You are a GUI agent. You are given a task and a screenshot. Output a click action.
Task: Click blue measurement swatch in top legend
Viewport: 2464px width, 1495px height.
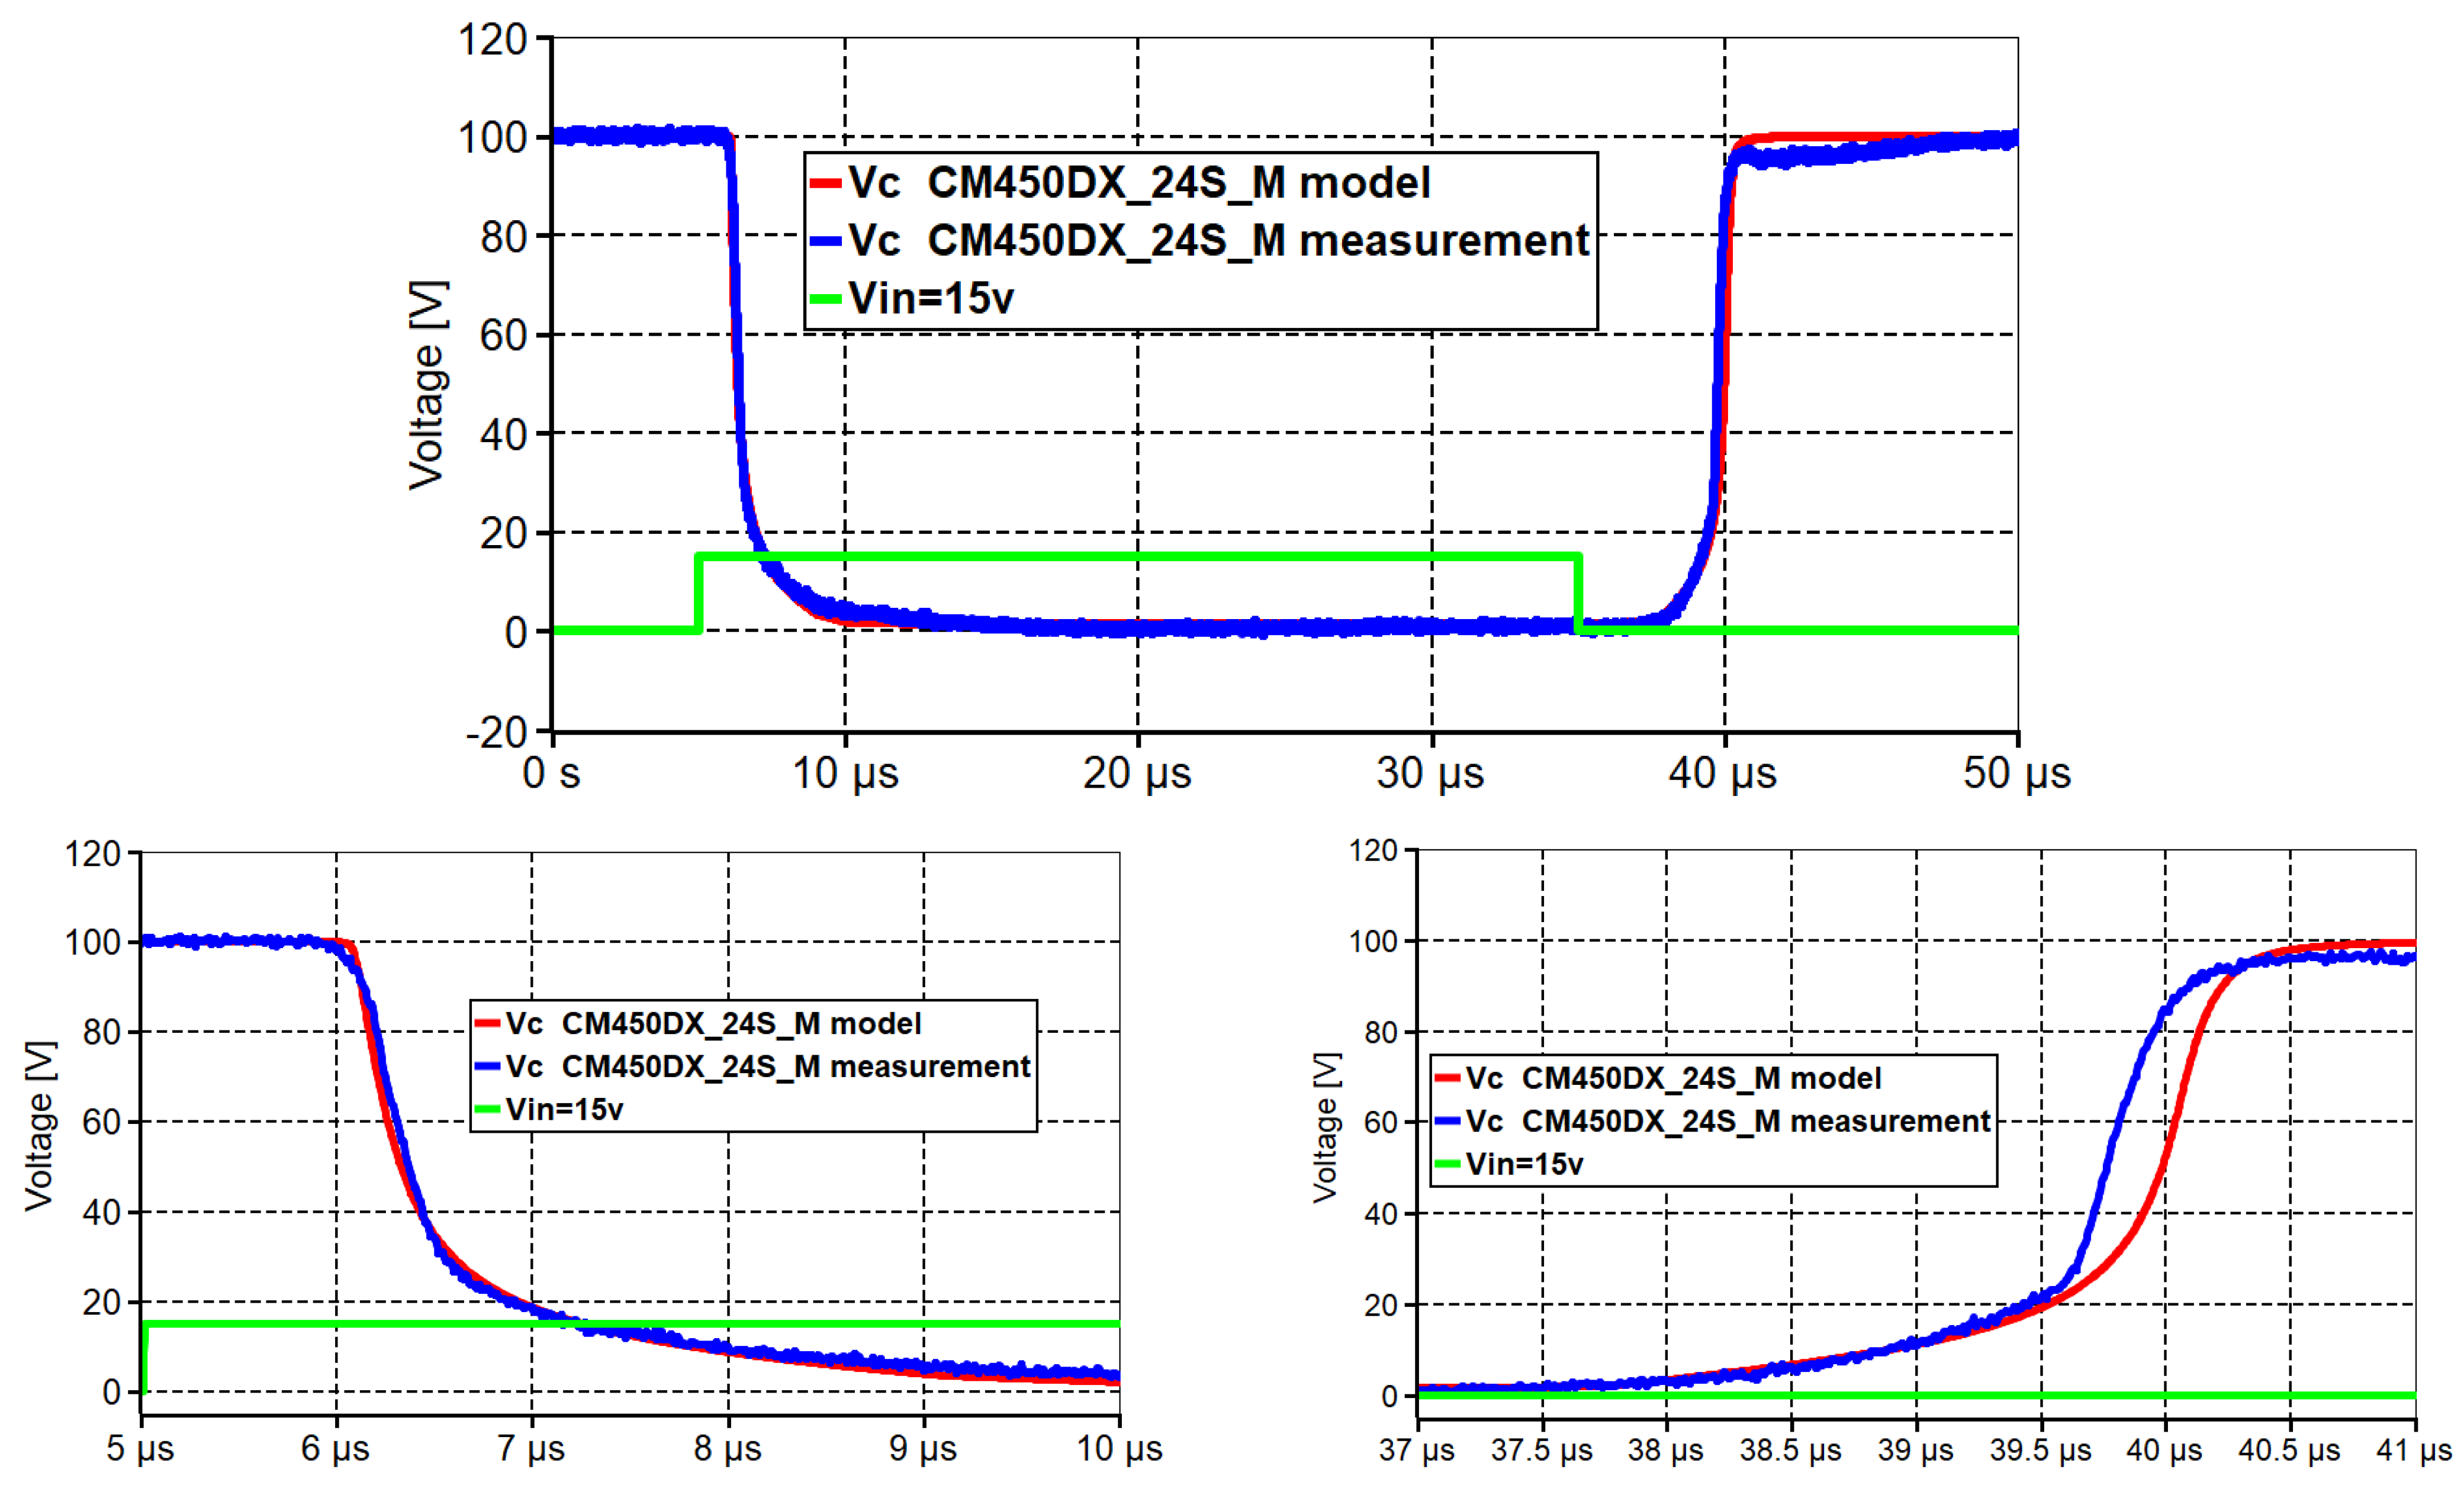pyautogui.click(x=825, y=241)
